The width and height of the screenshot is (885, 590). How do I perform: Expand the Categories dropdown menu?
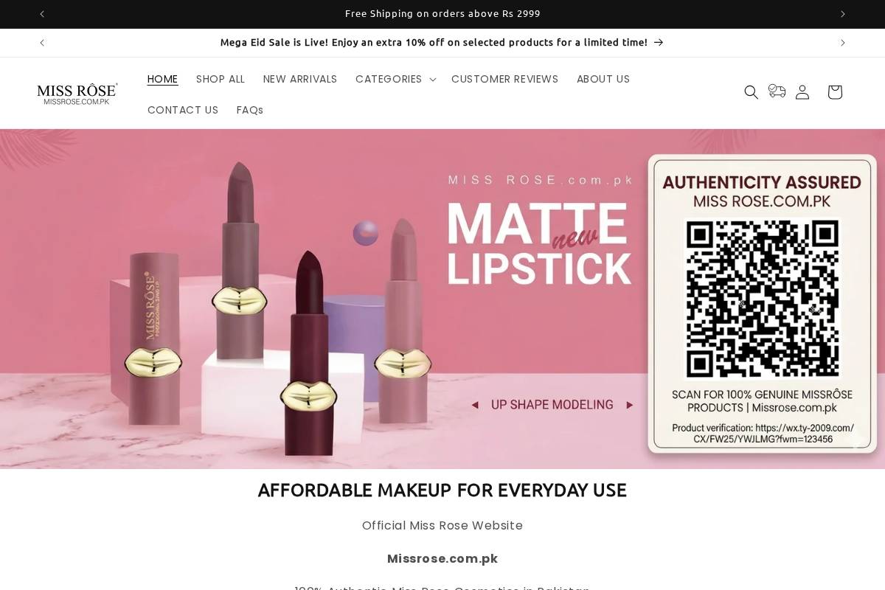pyautogui.click(x=395, y=79)
